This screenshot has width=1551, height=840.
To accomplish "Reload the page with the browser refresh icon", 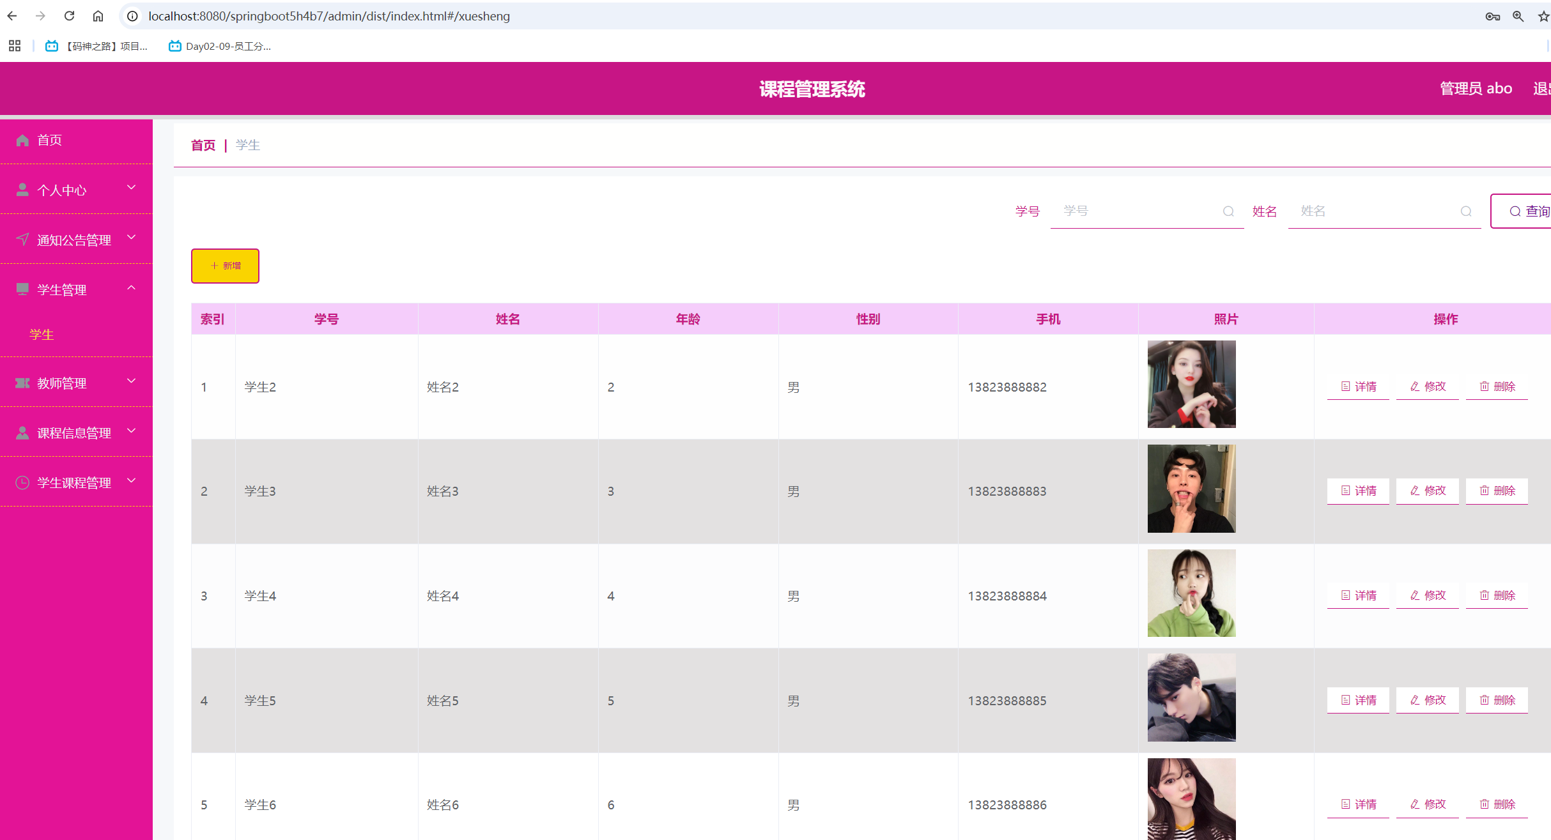I will 69,16.
